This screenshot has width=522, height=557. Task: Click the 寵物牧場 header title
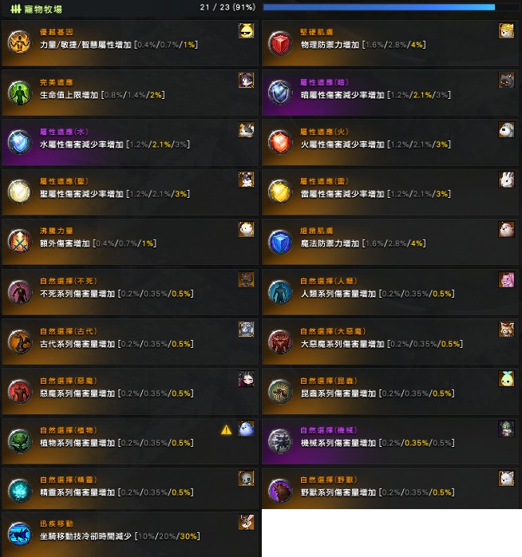(x=43, y=10)
